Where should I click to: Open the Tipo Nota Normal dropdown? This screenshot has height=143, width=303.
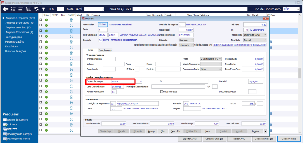[255, 40]
